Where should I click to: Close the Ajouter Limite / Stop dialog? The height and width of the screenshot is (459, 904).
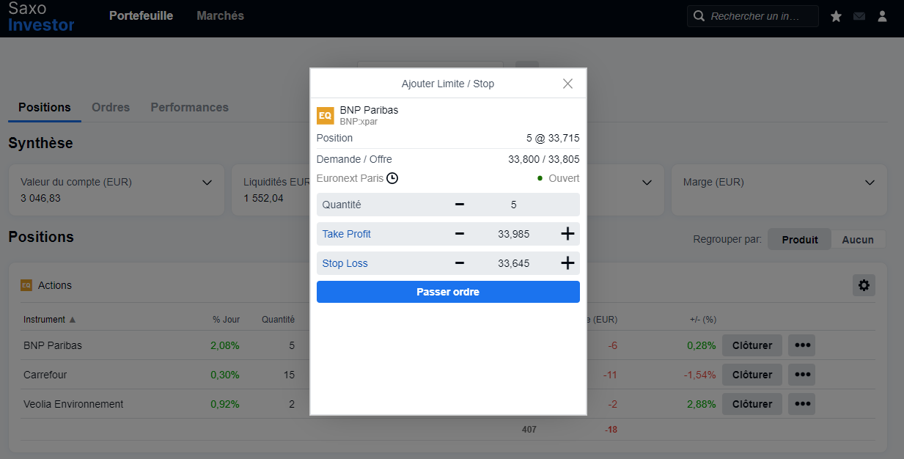(567, 84)
